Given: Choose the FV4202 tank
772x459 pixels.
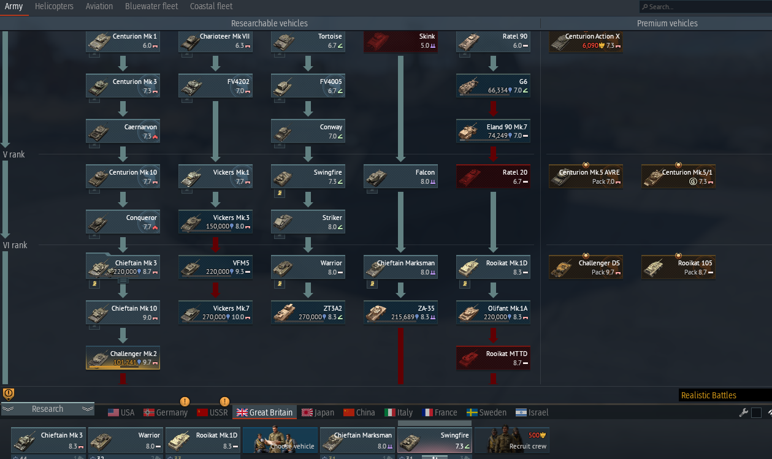Looking at the screenshot, I should 215,86.
